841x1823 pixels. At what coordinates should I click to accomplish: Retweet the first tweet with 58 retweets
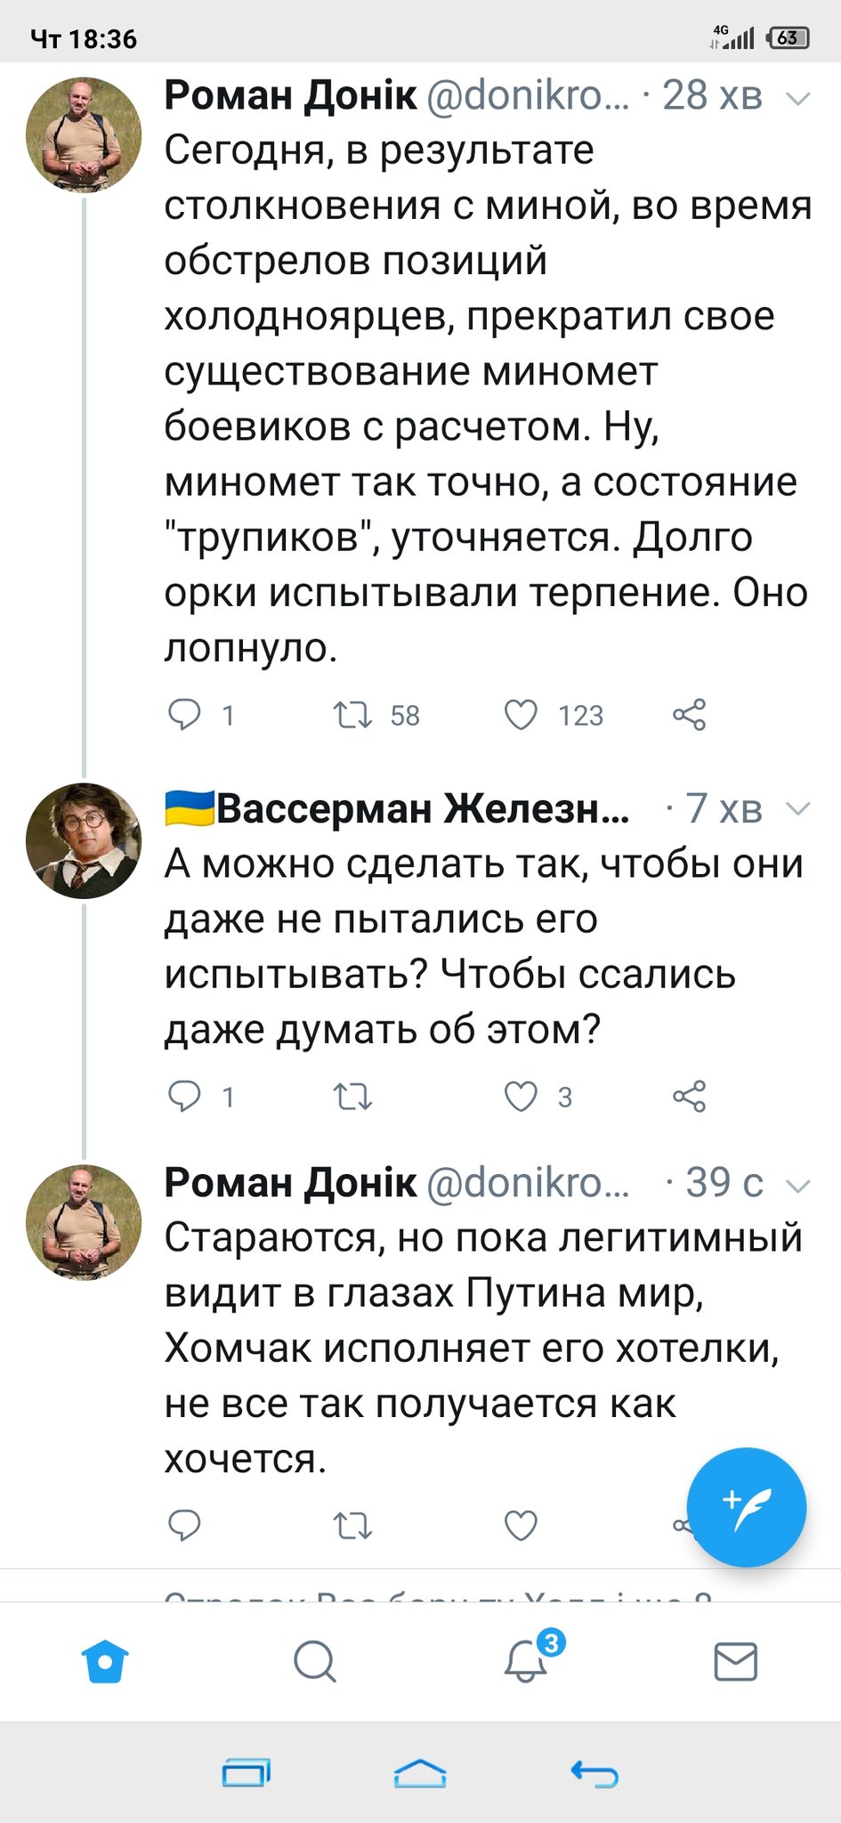(352, 715)
